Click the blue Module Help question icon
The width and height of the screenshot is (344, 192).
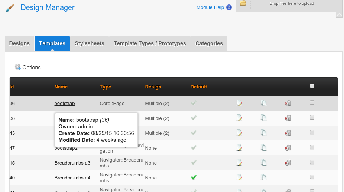click(229, 7)
